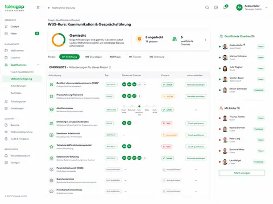Click the group icon for Erfahrung in Gruppenmoderation
The width and height of the screenshot is (273, 204).
51,124
